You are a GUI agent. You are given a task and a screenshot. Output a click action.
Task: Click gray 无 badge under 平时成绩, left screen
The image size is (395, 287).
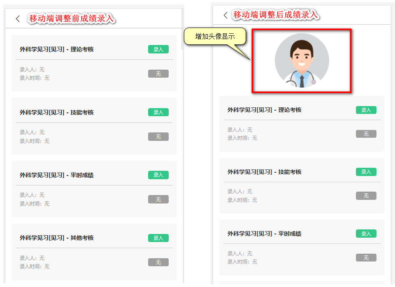[x=158, y=199]
